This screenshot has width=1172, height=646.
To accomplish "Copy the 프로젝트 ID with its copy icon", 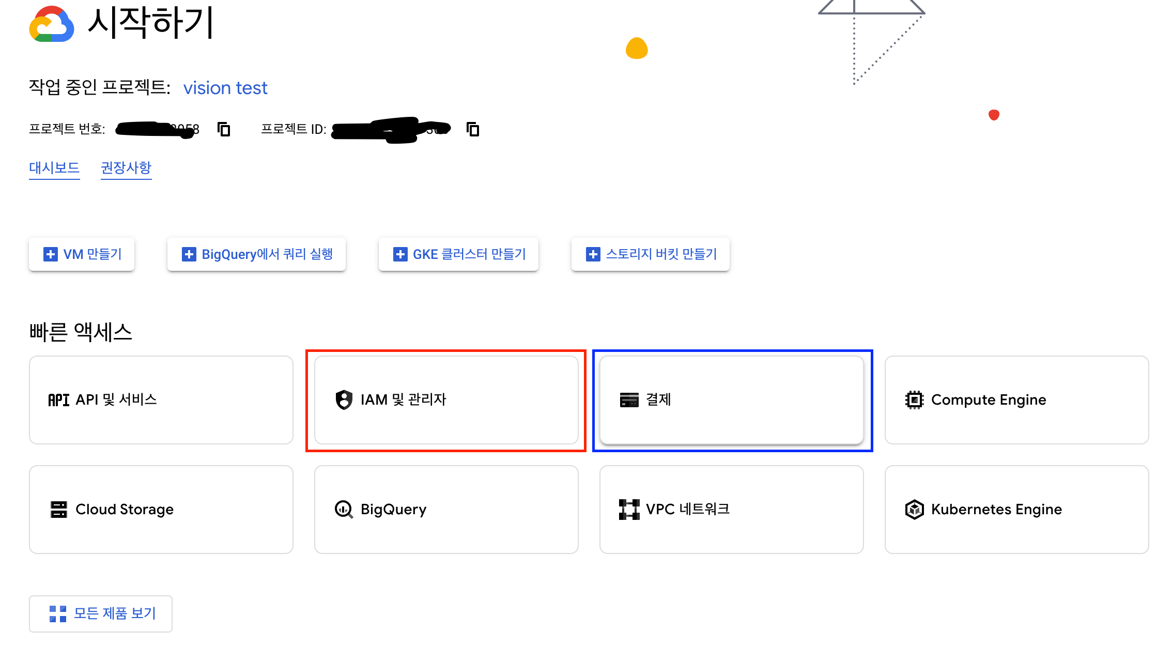I will 472,130.
